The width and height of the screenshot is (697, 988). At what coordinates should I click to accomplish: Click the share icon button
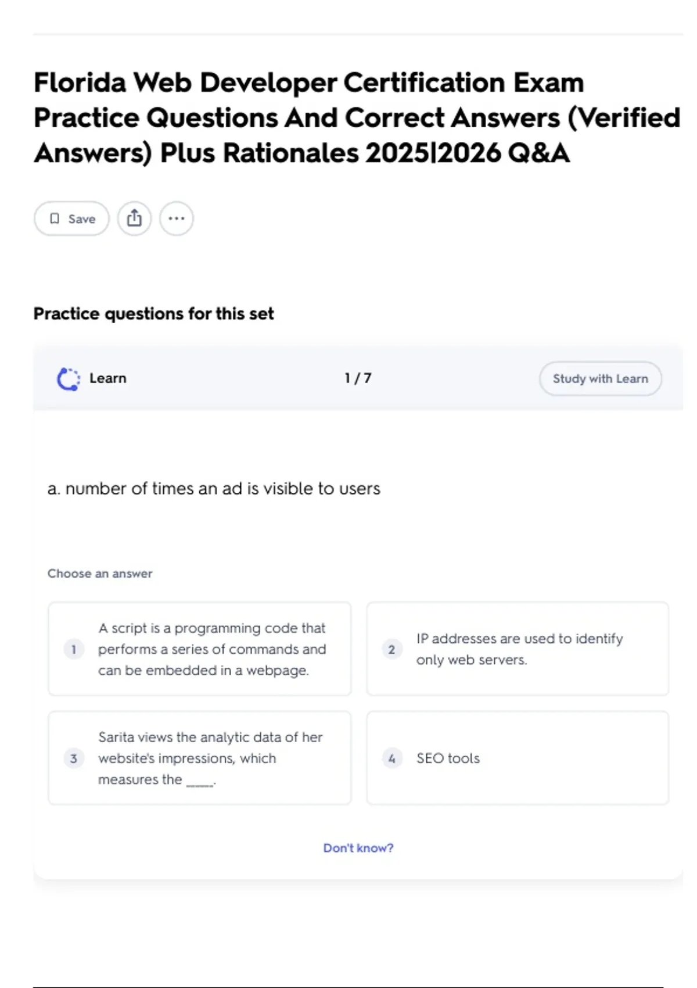pos(134,219)
